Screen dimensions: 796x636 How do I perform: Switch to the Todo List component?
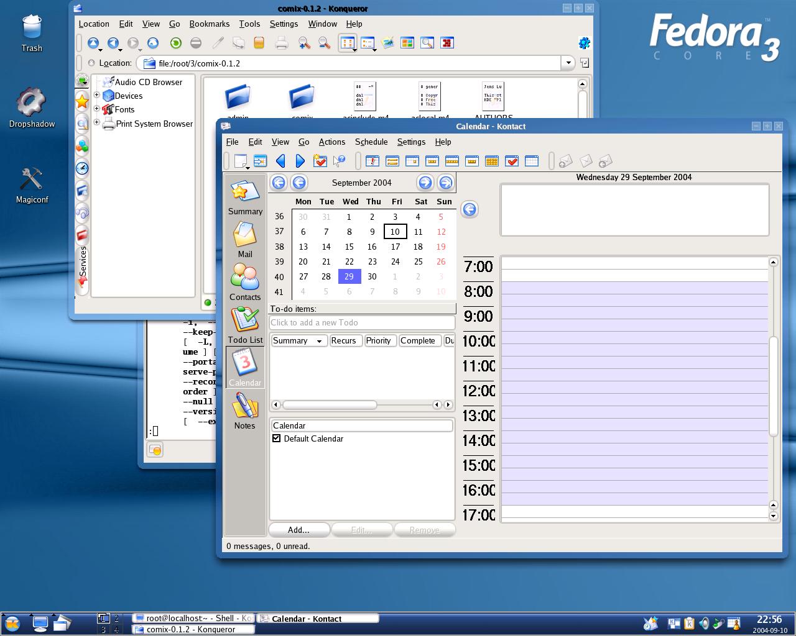245,325
